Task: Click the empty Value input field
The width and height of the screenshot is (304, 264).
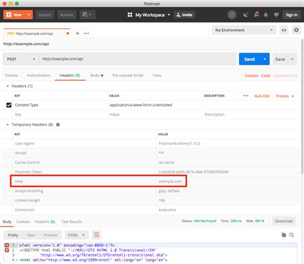Action: pyautogui.click(x=155, y=115)
